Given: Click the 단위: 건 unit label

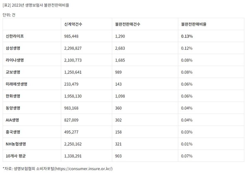Looking at the screenshot, I should [x=10, y=14].
